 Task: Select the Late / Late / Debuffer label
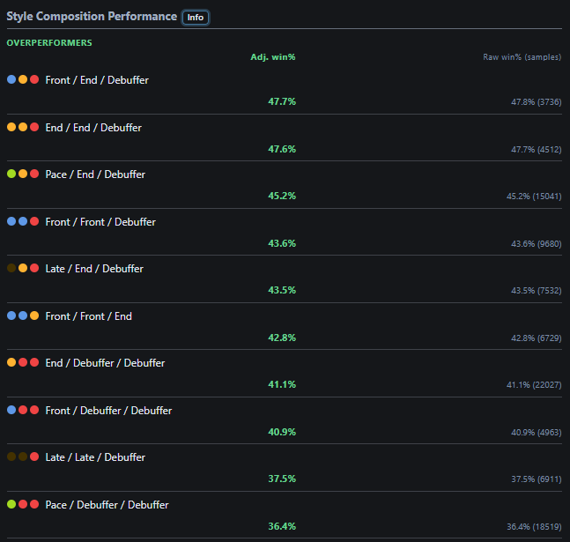pyautogui.click(x=95, y=457)
